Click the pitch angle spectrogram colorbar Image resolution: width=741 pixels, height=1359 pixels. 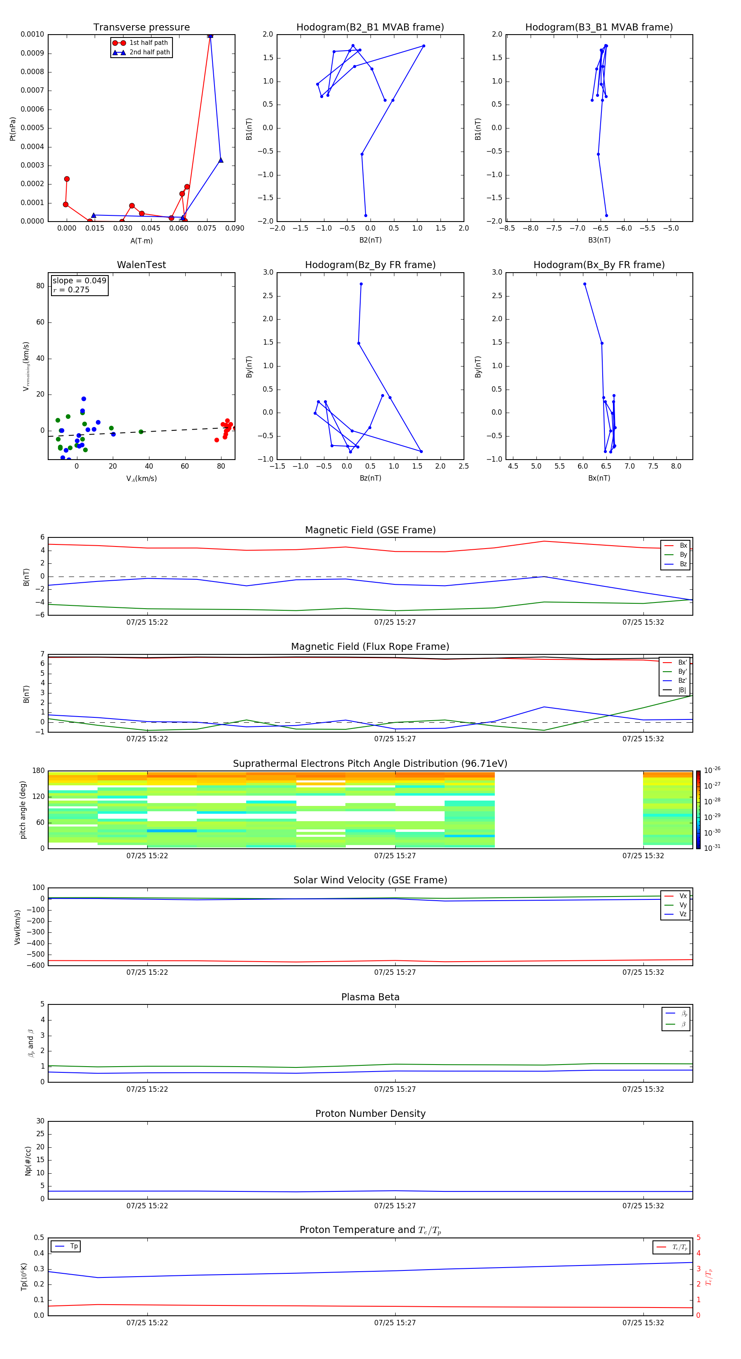[698, 810]
